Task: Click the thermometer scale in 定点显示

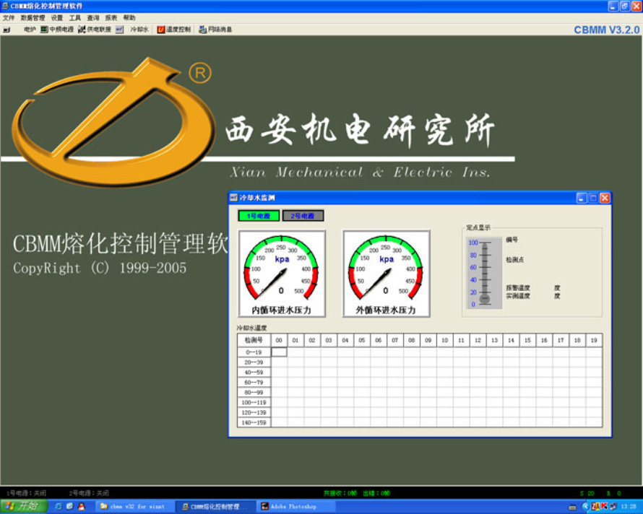Action: [484, 273]
